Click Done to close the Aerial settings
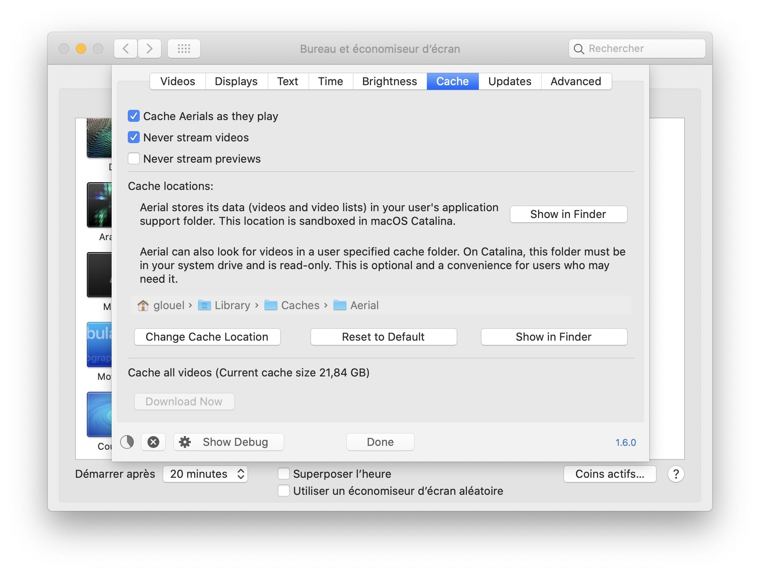 pos(380,442)
